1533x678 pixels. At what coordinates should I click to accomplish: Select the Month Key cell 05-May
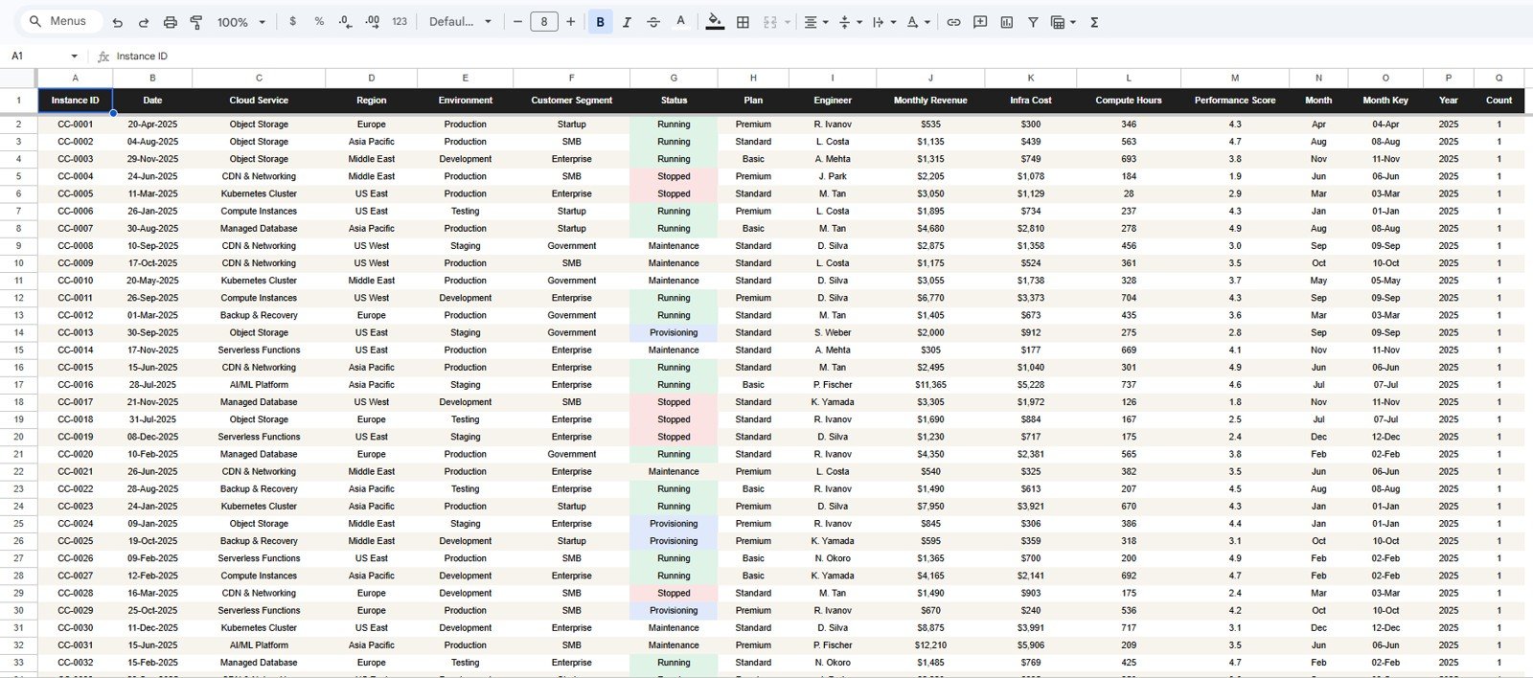tap(1385, 281)
